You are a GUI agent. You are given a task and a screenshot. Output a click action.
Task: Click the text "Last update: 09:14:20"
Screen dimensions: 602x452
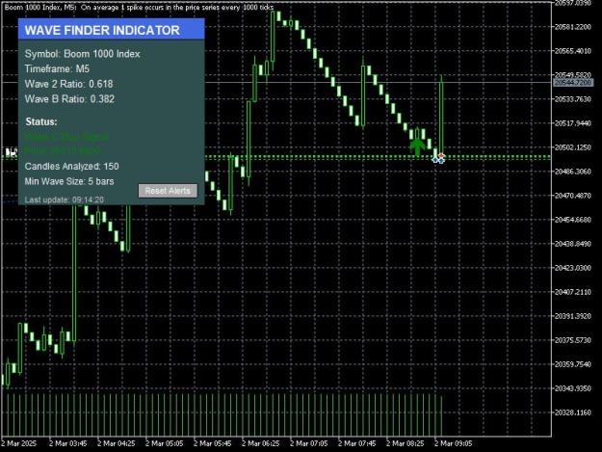(x=65, y=199)
